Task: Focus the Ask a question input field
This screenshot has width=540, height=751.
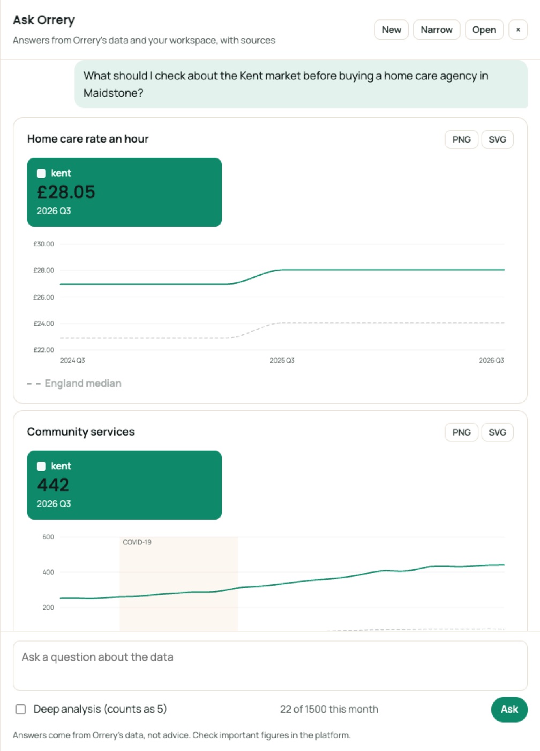Action: click(x=270, y=666)
